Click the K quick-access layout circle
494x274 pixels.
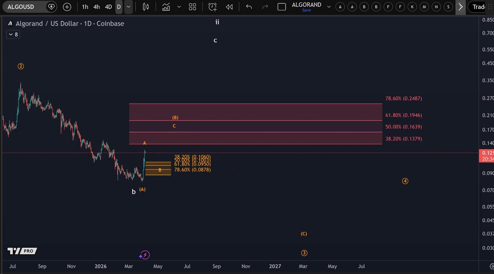(412, 7)
